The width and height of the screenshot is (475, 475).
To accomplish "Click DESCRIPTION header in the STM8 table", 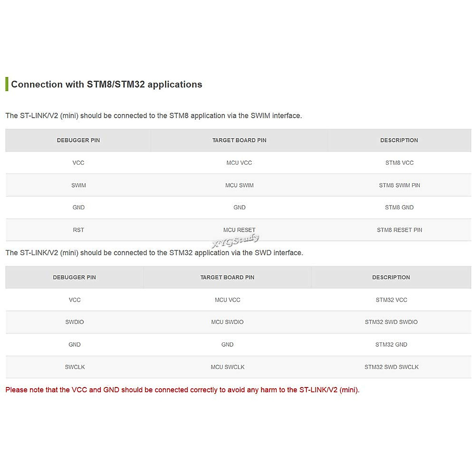I will 399,140.
